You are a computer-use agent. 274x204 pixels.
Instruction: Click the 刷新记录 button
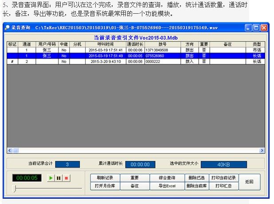point(105,178)
